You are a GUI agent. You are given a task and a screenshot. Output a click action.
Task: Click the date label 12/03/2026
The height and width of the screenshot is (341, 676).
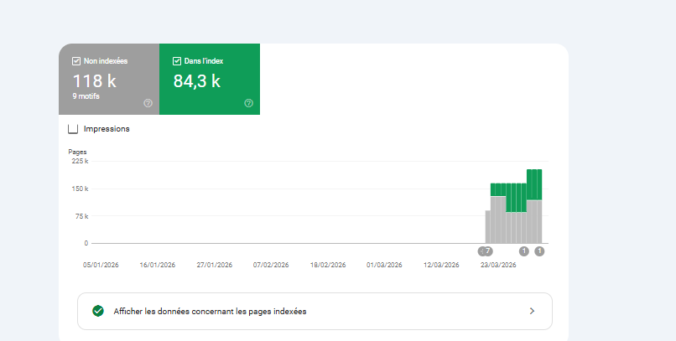coord(441,265)
